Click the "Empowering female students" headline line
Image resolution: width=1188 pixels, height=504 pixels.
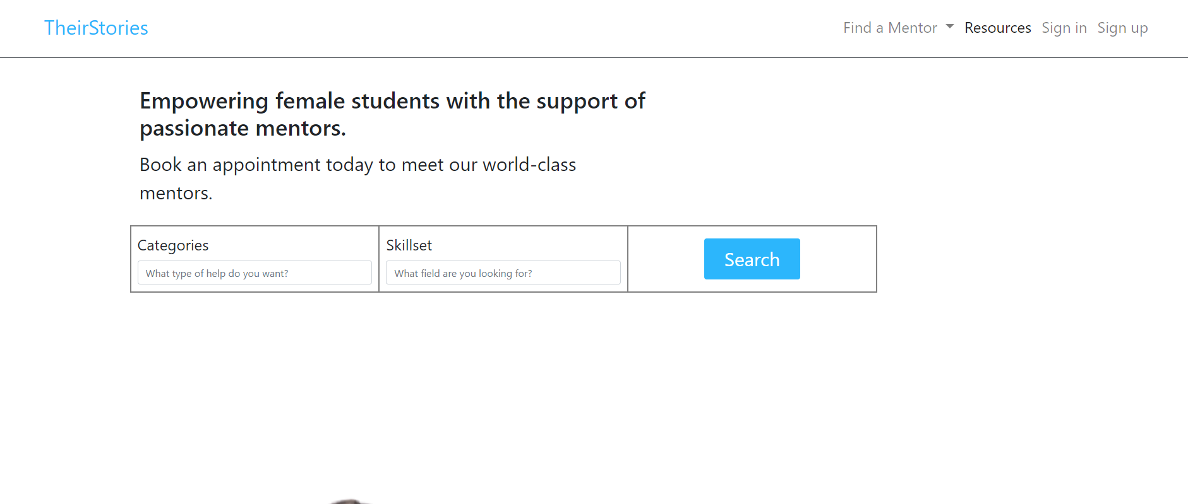pyautogui.click(x=392, y=101)
